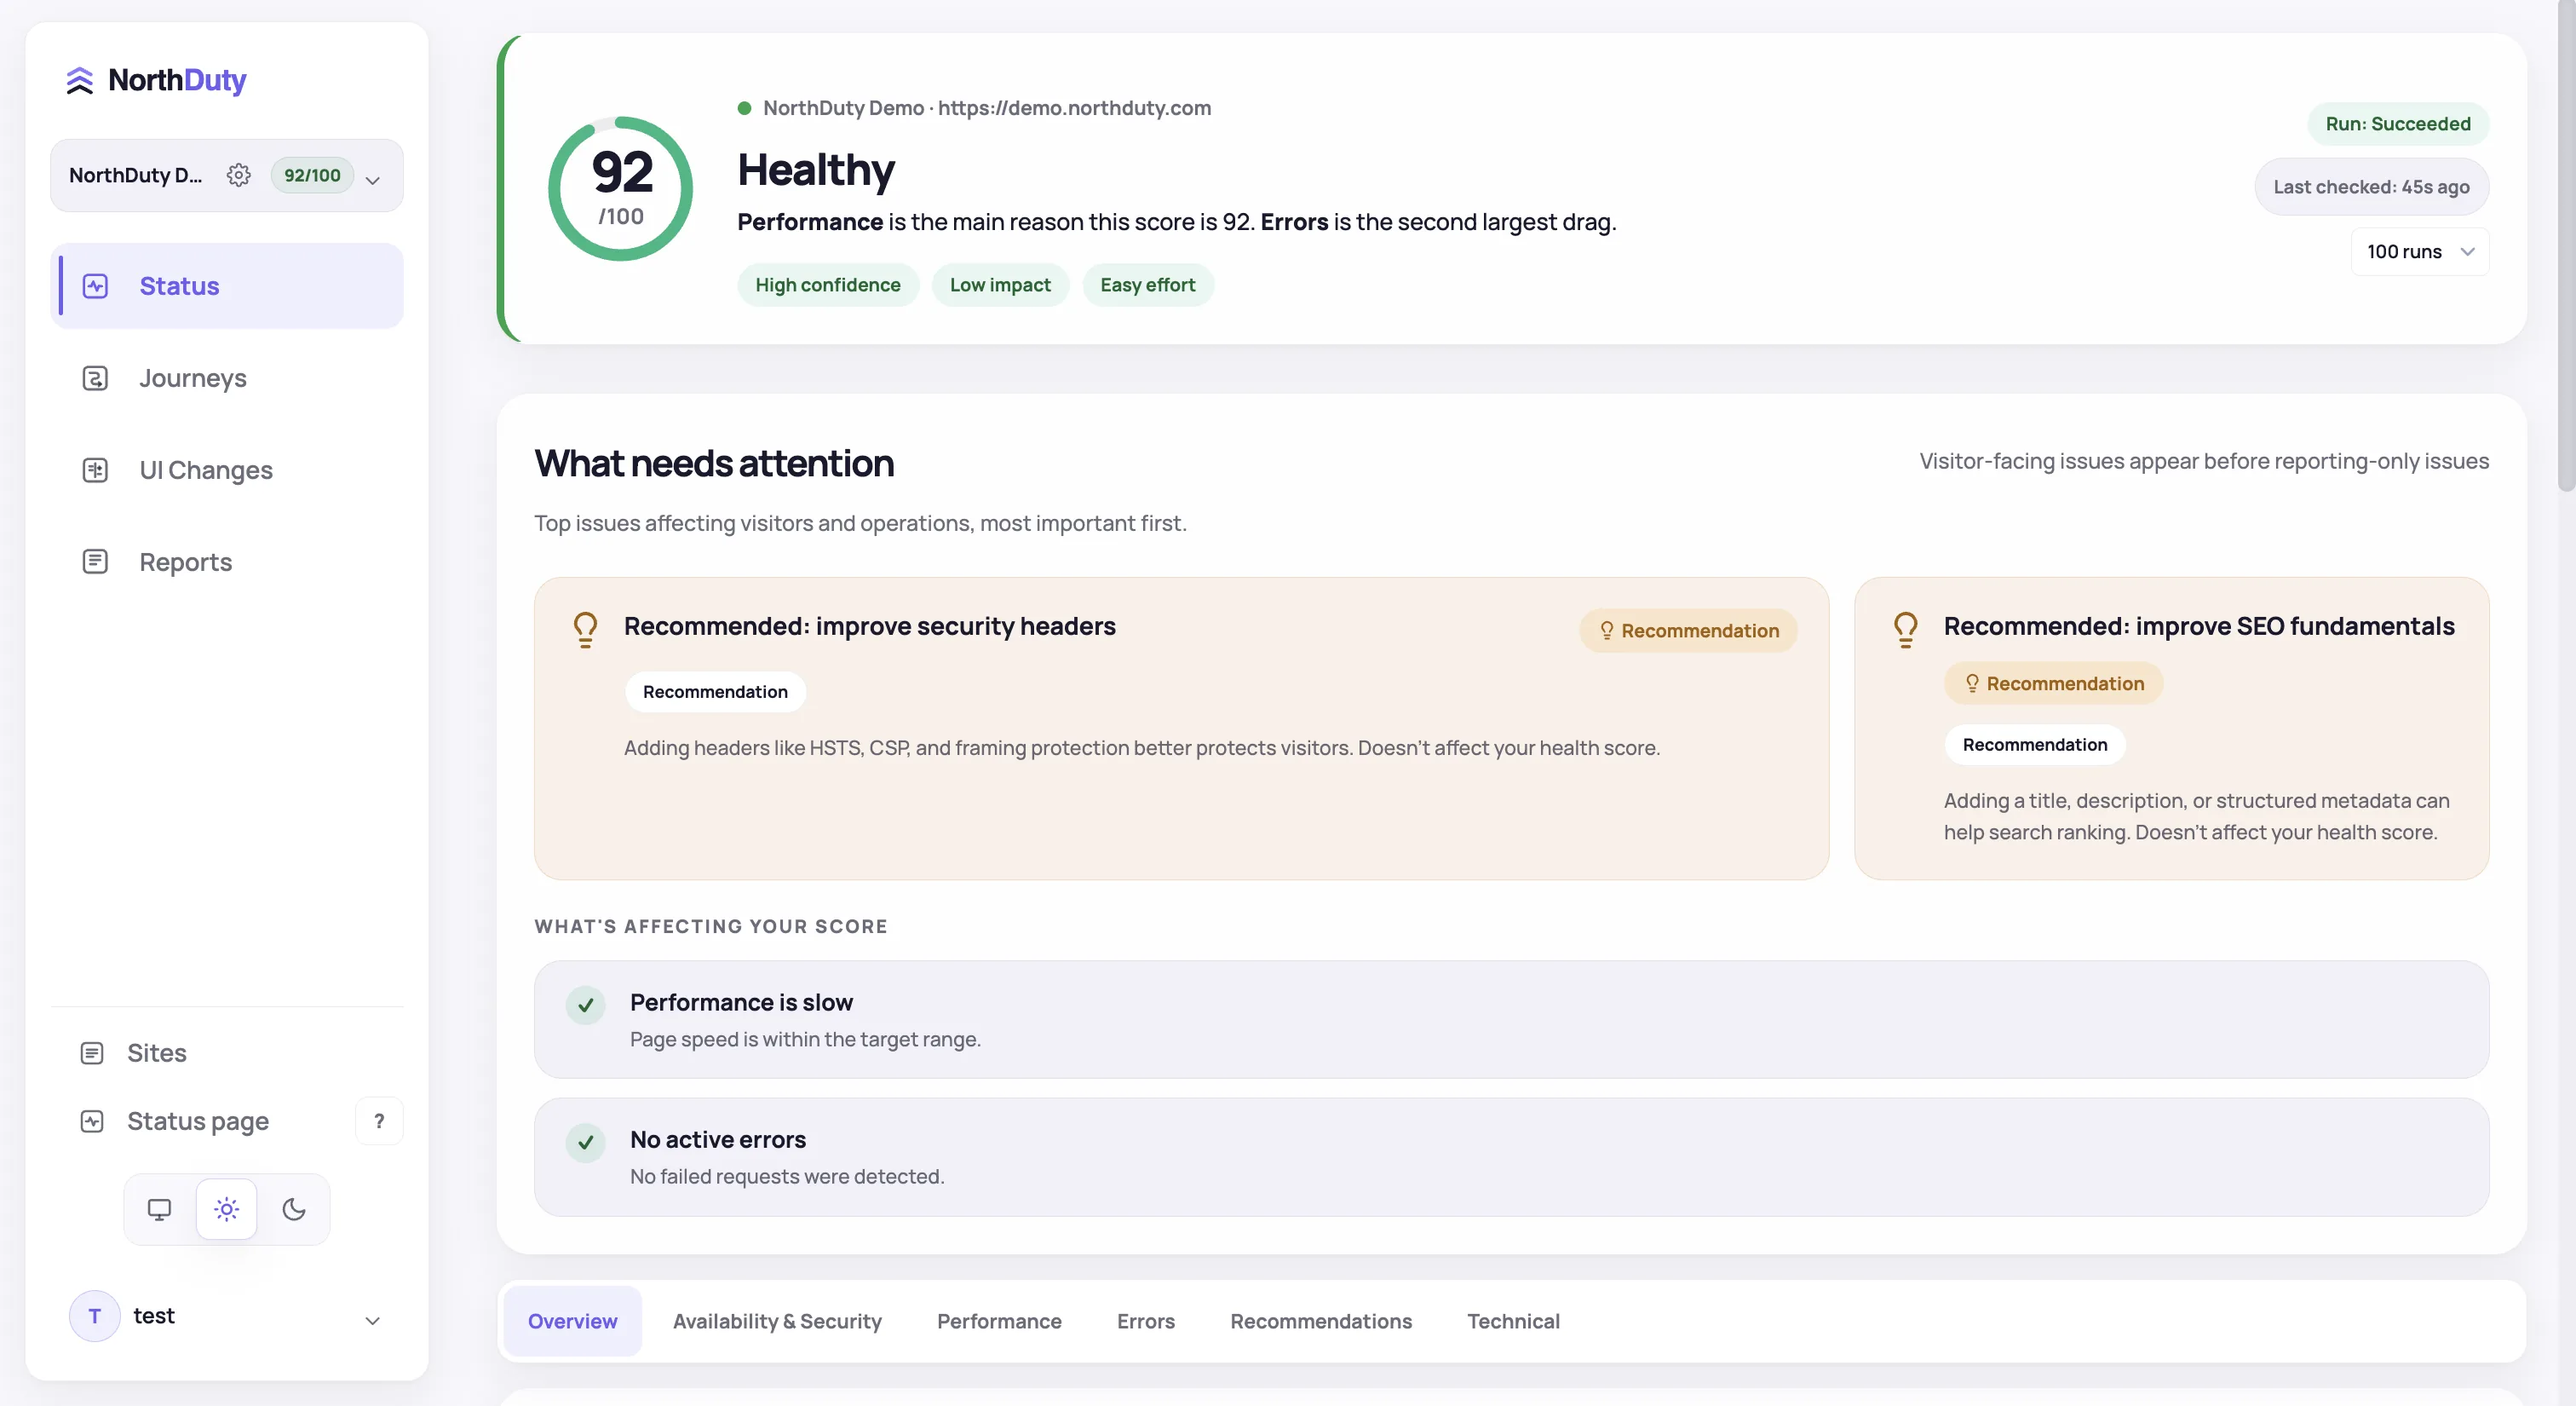
Task: Click the user avatar T
Action: pos(95,1316)
